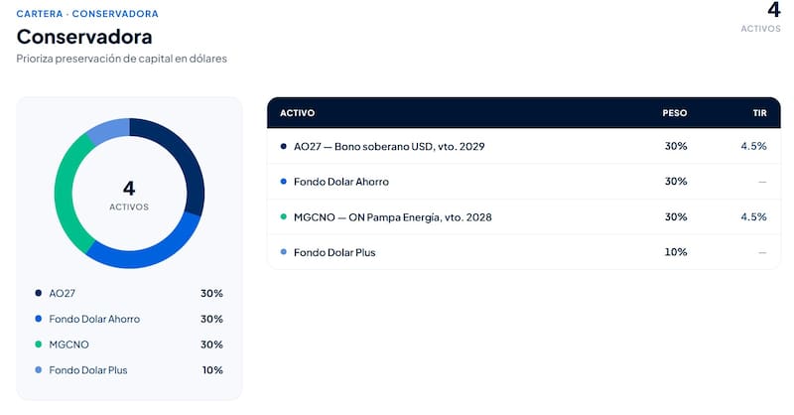Click the navy bullet in AO27 table row
This screenshot has height=415, width=794.
pos(284,146)
